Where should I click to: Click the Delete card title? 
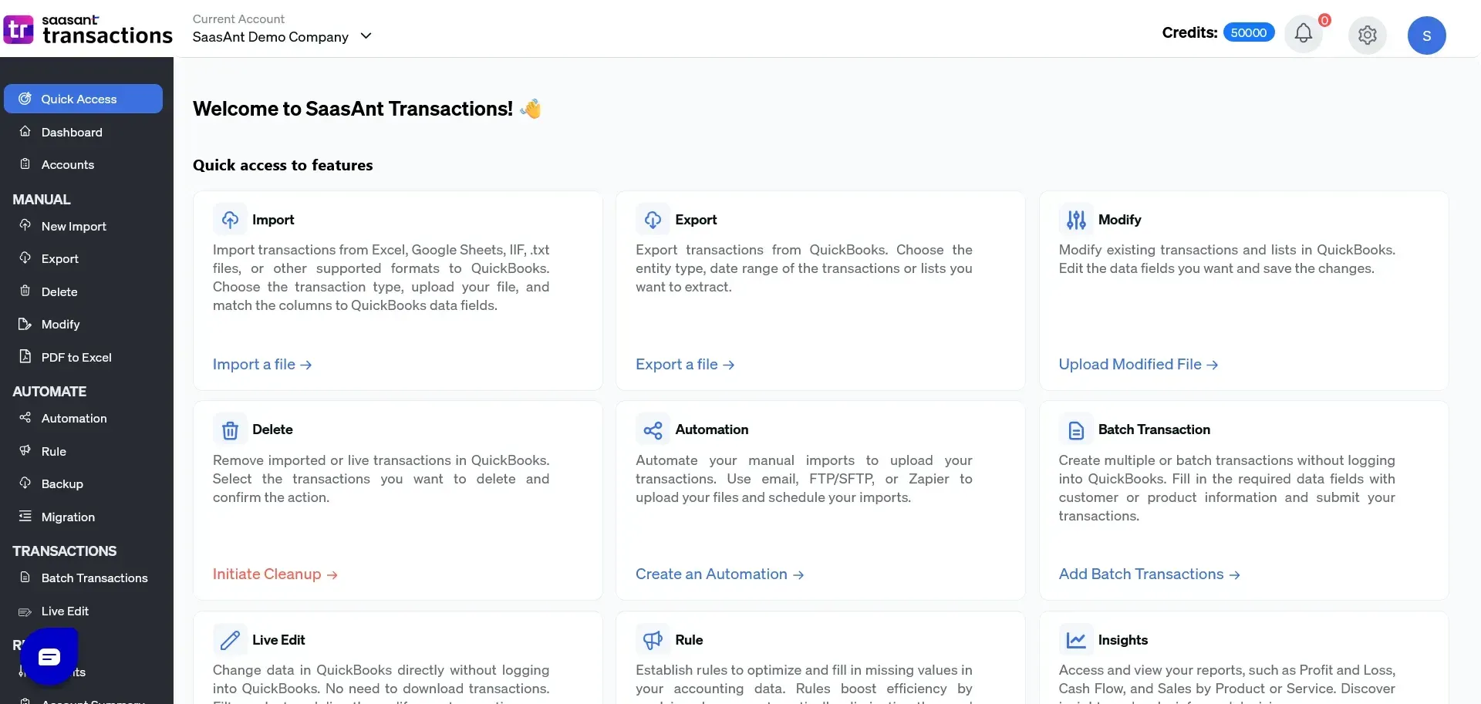pos(272,429)
